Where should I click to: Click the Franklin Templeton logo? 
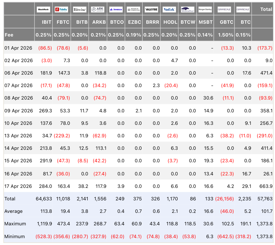(x=134, y=9)
